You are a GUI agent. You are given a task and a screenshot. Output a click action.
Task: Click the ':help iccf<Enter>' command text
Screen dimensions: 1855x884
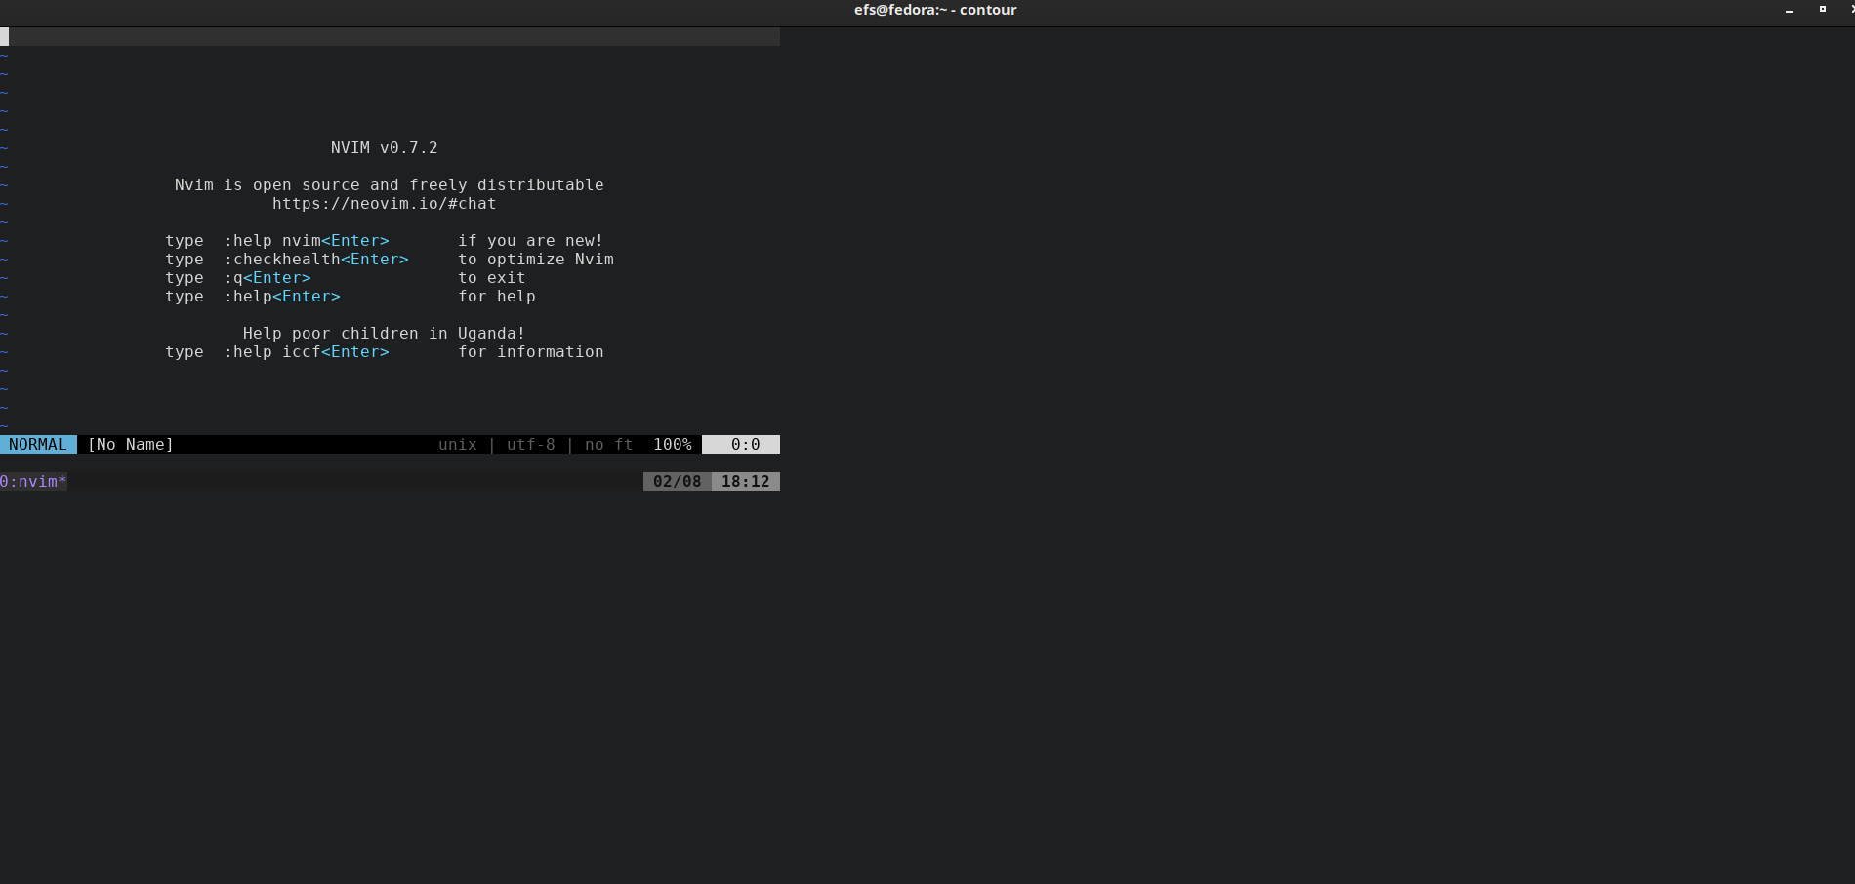pyautogui.click(x=307, y=351)
